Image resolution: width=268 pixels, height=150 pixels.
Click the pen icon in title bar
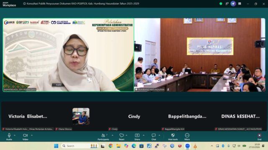(227, 4)
